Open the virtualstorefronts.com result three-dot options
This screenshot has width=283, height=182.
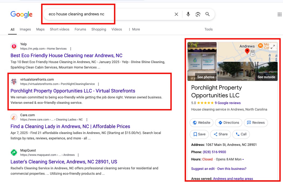click(x=98, y=84)
